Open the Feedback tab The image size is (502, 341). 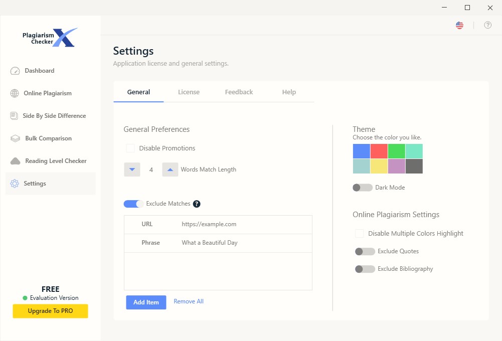point(239,92)
